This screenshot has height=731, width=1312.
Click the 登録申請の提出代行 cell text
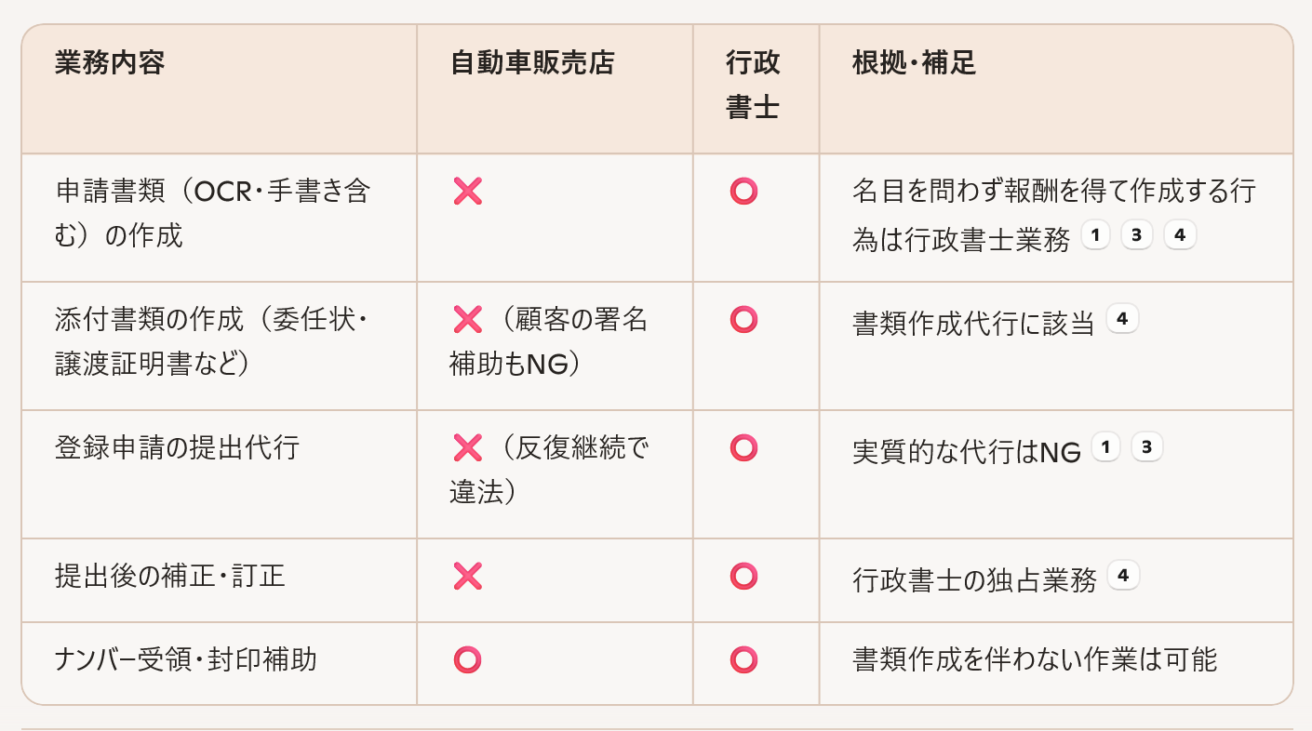[178, 448]
